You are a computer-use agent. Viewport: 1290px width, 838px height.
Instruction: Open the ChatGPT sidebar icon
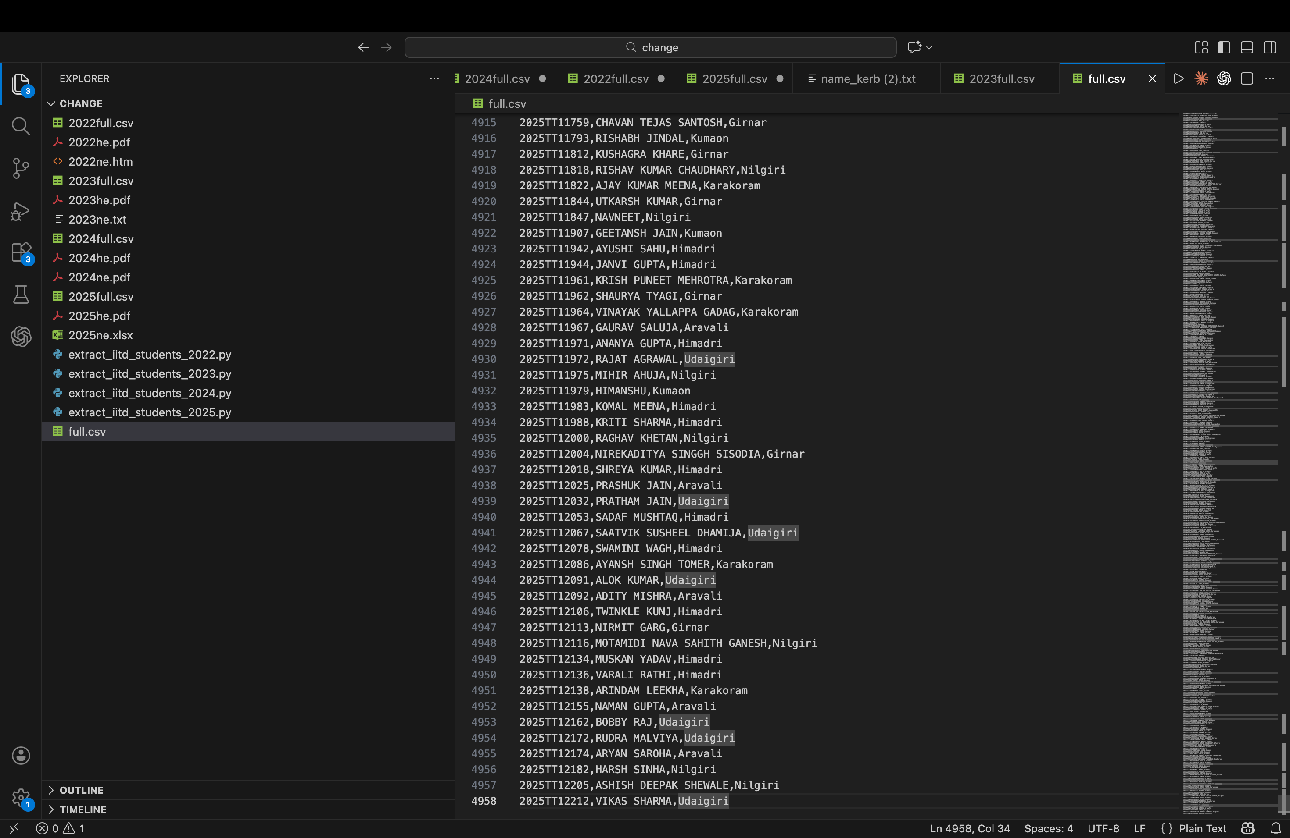pyautogui.click(x=21, y=337)
